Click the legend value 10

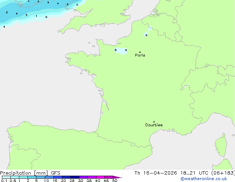click(46, 181)
